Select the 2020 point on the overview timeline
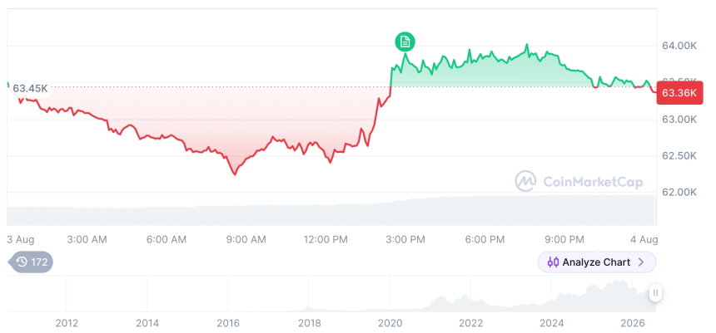This screenshot has width=716, height=333. (x=390, y=323)
